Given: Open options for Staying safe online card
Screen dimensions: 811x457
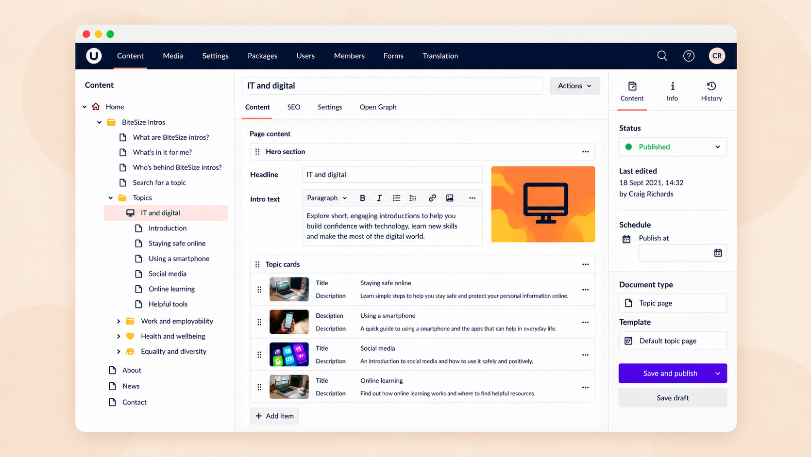Looking at the screenshot, I should coord(585,290).
